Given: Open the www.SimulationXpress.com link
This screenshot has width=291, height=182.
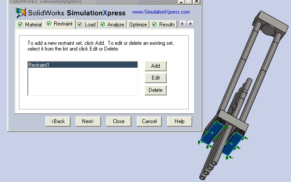Looking at the screenshot, I should [161, 12].
